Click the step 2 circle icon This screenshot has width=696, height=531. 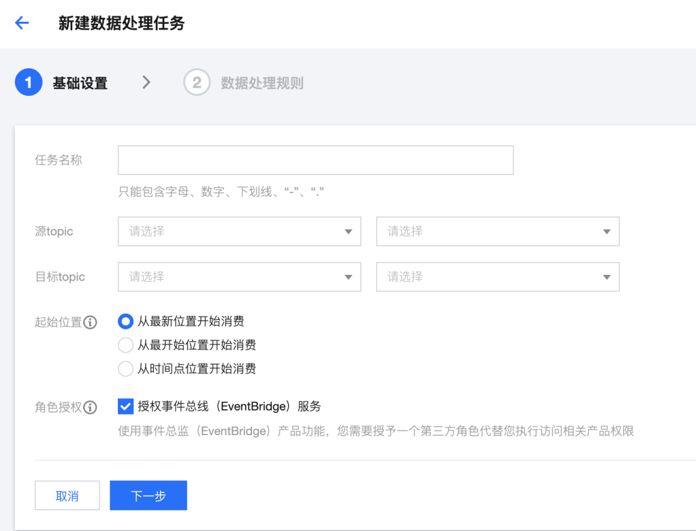(197, 83)
